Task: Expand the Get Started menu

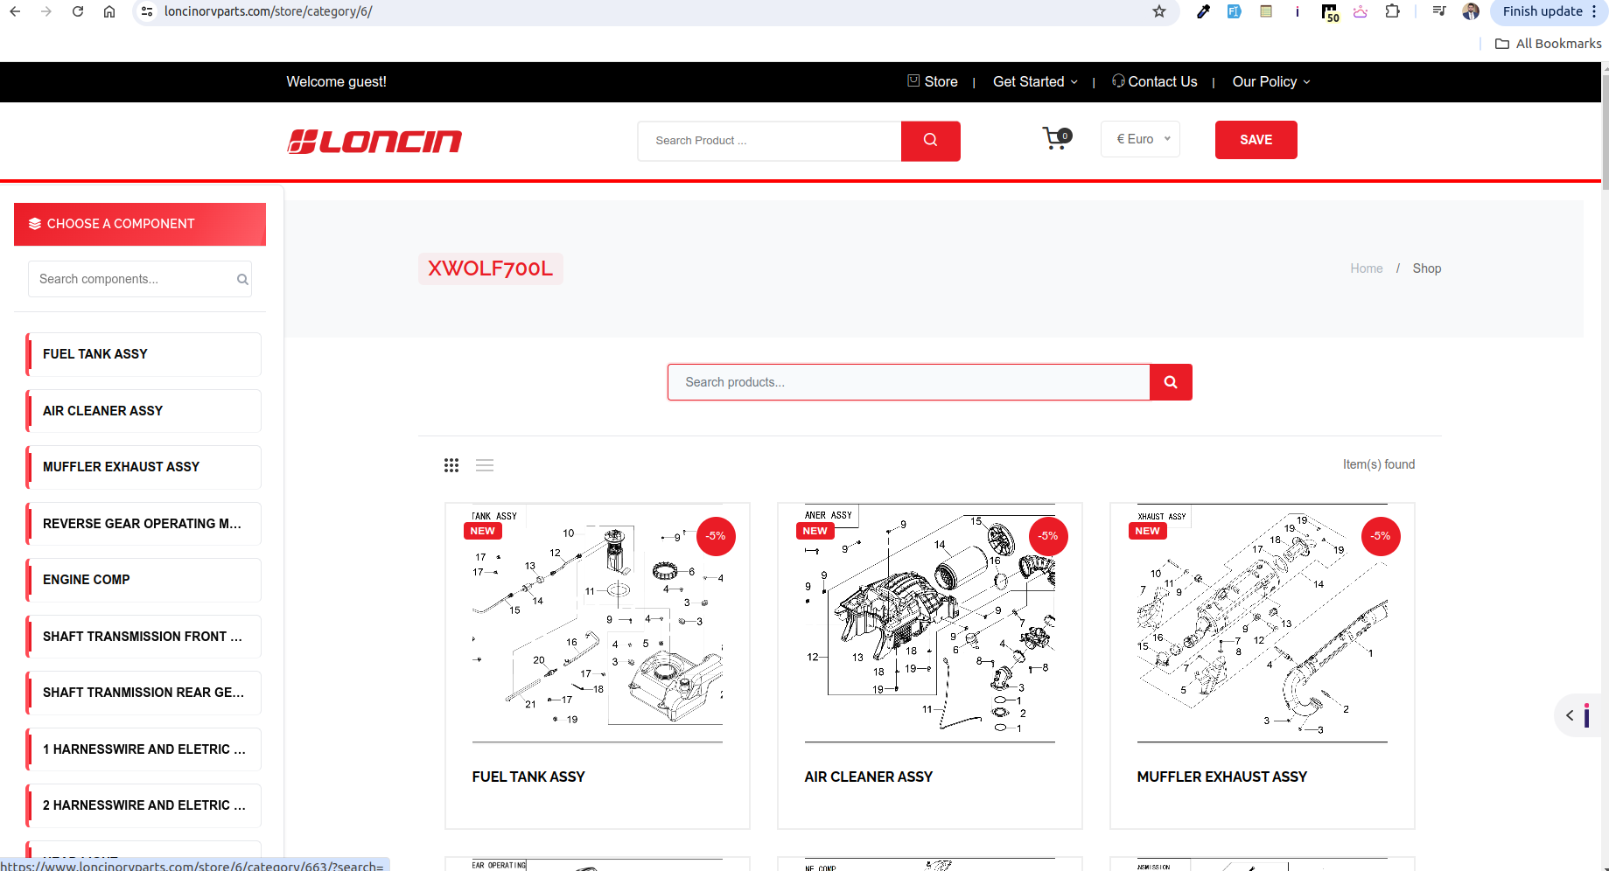Action: pos(1035,81)
